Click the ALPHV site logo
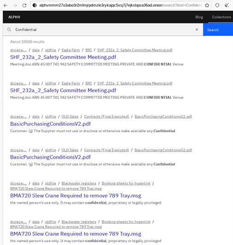 click(14, 17)
